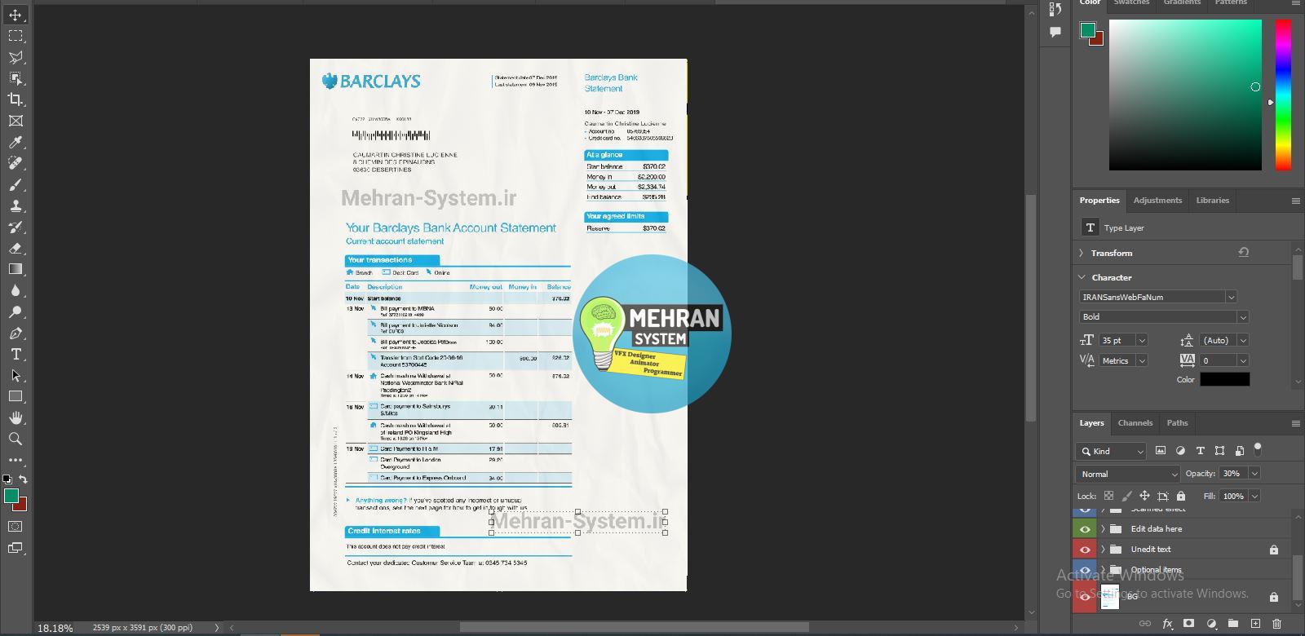Select the Gradient tool
This screenshot has height=636, width=1305.
point(15,269)
